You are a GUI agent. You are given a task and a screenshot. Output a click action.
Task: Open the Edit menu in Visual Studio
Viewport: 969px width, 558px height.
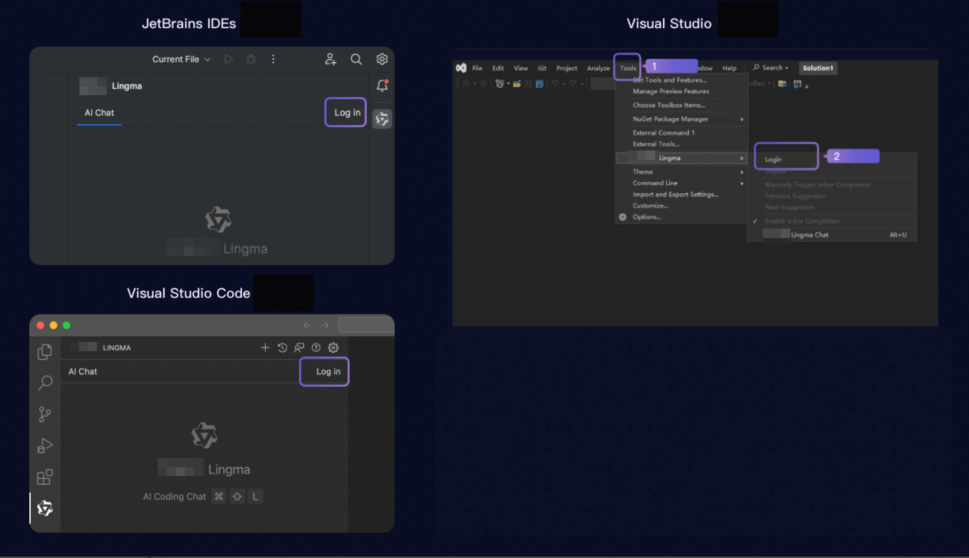pos(498,68)
